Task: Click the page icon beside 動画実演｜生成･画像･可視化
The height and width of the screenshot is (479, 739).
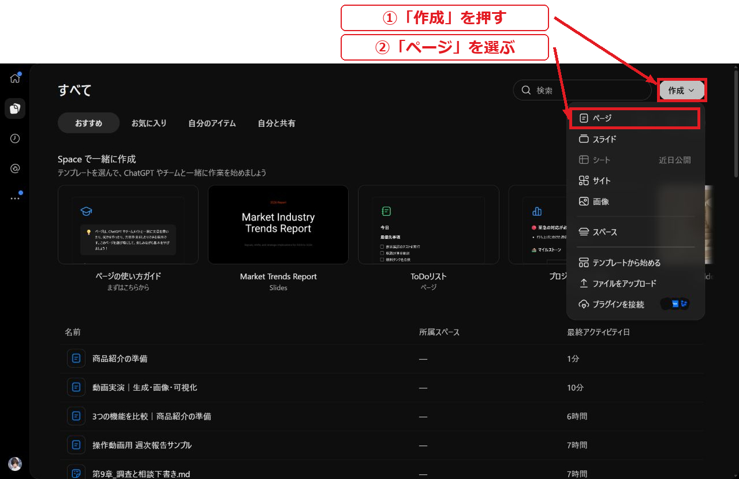Action: [x=76, y=387]
